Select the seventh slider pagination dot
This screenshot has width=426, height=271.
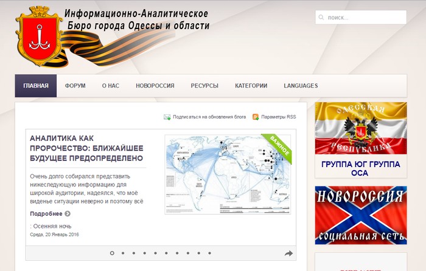tap(177, 253)
